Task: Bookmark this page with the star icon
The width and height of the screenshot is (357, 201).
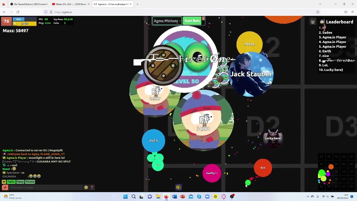Action: point(318,12)
